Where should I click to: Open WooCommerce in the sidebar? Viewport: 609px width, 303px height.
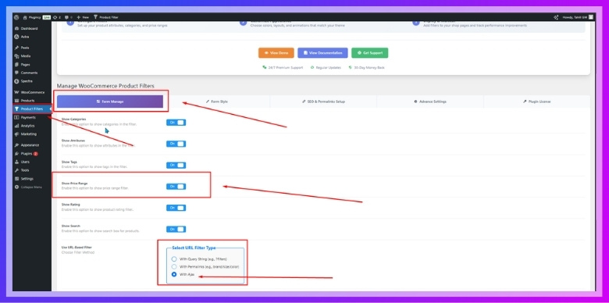pyautogui.click(x=32, y=92)
